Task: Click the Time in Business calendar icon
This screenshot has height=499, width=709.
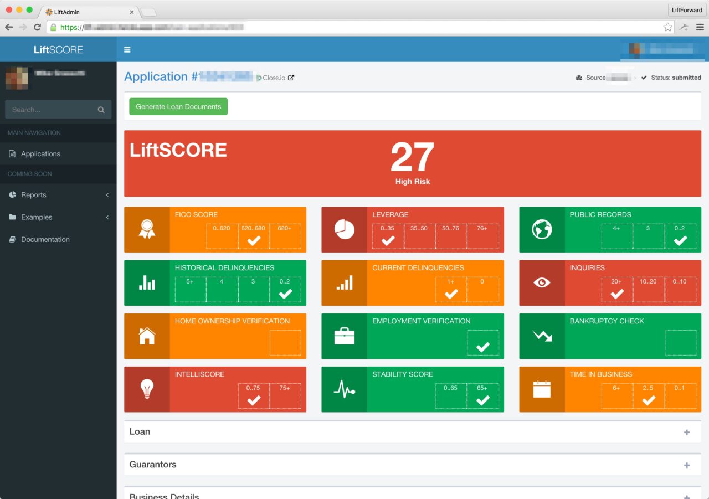Action: pos(542,389)
